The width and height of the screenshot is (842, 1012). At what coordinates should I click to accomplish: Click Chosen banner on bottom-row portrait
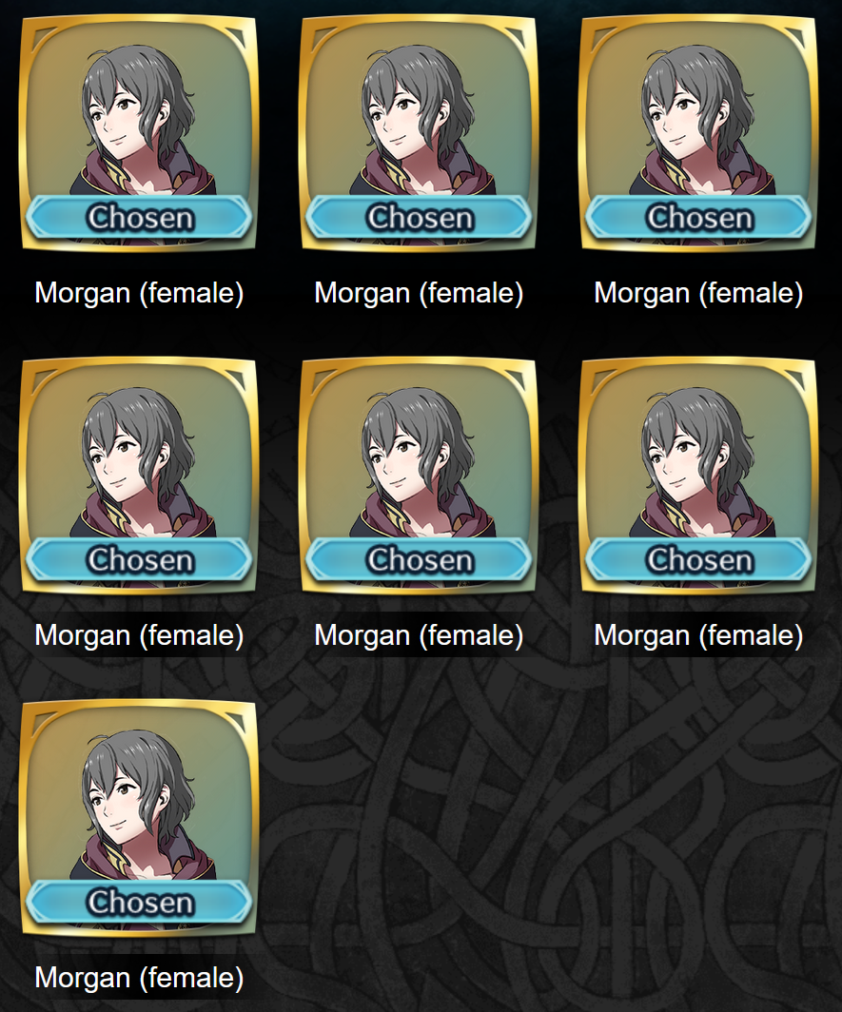tap(139, 902)
